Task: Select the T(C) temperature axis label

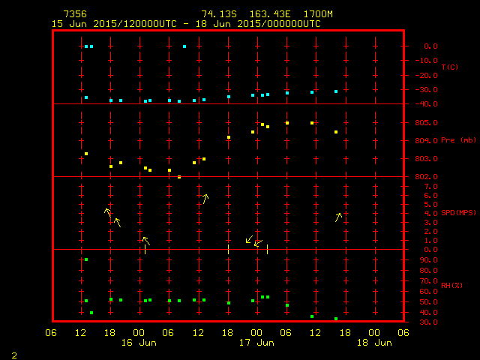Action: point(449,67)
